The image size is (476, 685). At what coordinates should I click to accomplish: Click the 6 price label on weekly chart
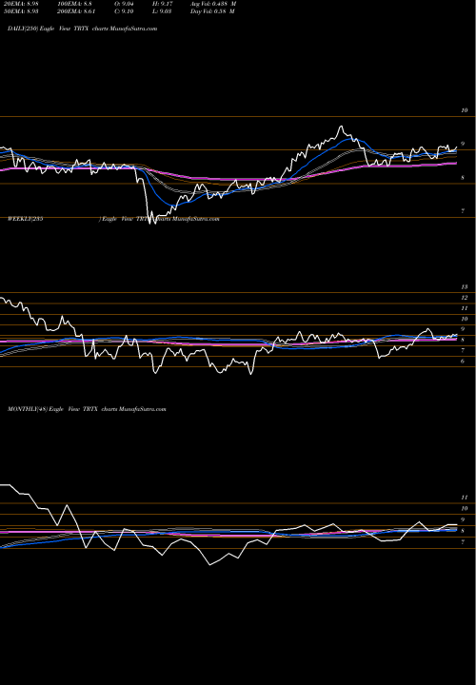click(x=463, y=361)
